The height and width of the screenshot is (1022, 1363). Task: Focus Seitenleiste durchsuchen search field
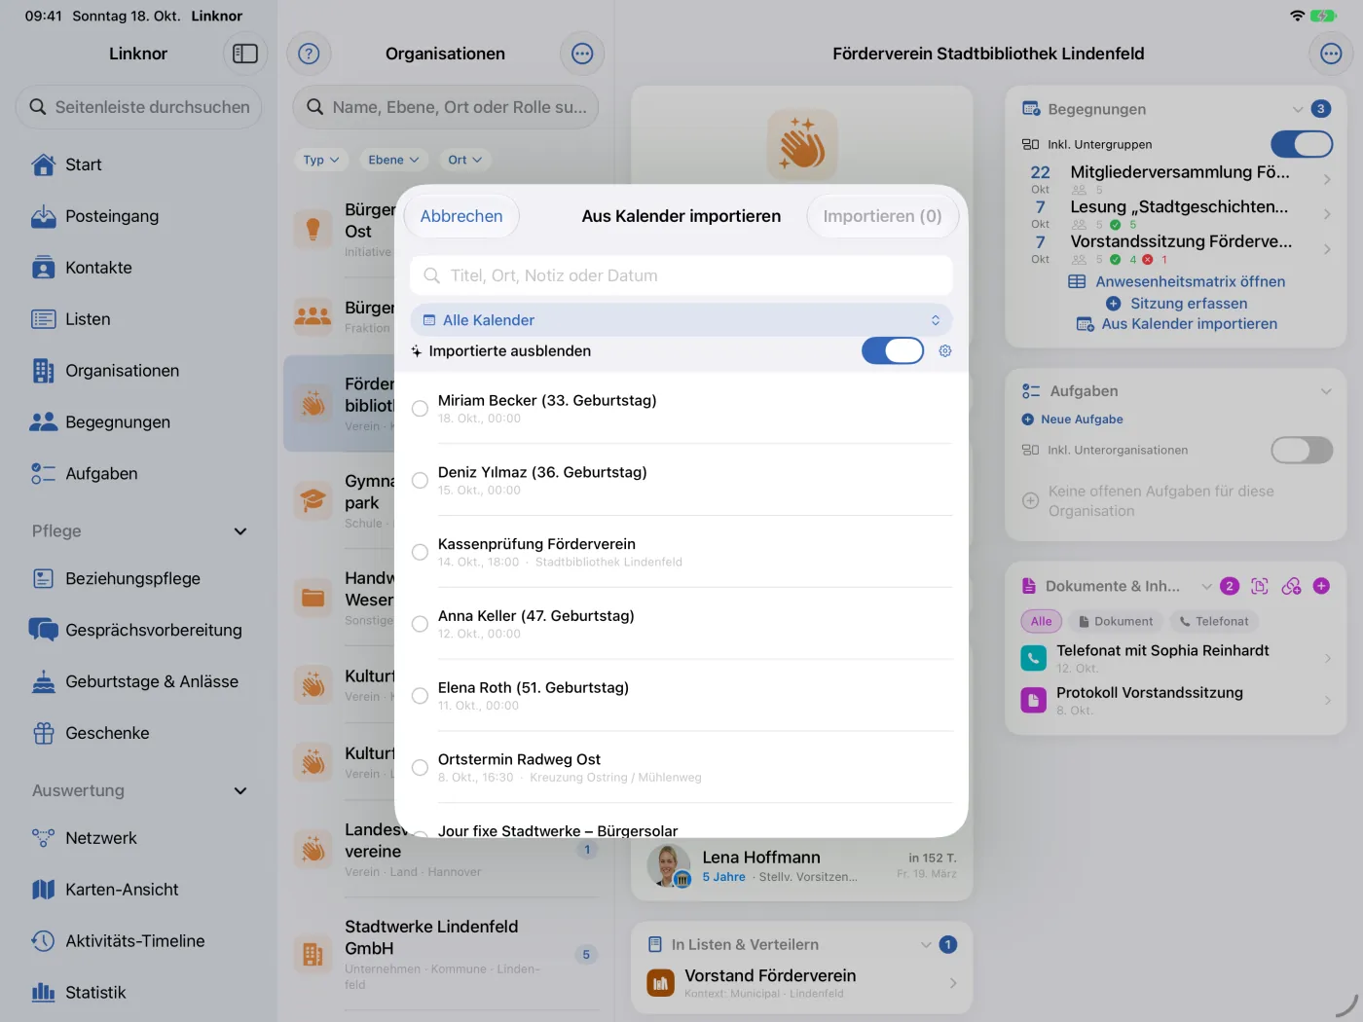tap(138, 107)
